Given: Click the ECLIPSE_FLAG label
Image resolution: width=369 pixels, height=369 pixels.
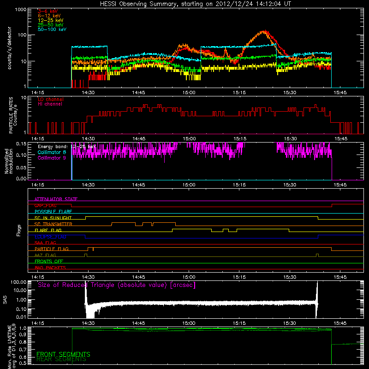Looking at the screenshot, I should pyautogui.click(x=50, y=237).
